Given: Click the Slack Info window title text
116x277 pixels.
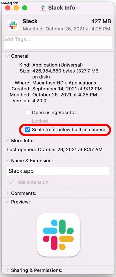Looking at the screenshot, I should pos(62,8).
